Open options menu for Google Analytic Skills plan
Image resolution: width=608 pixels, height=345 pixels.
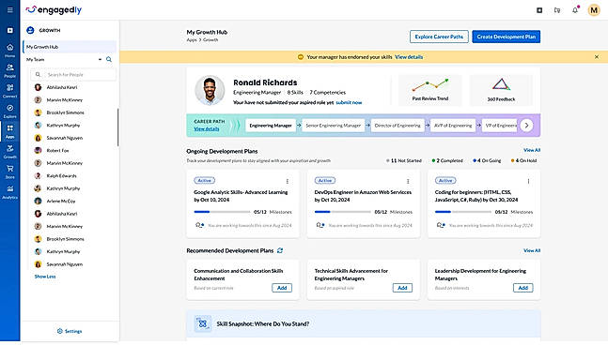pyautogui.click(x=287, y=181)
